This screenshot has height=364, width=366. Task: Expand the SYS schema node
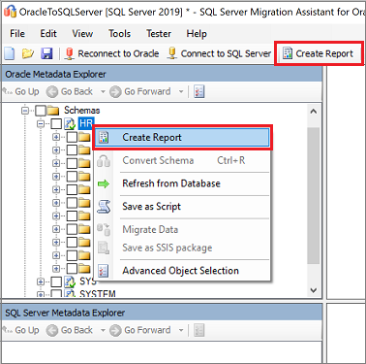(x=41, y=281)
